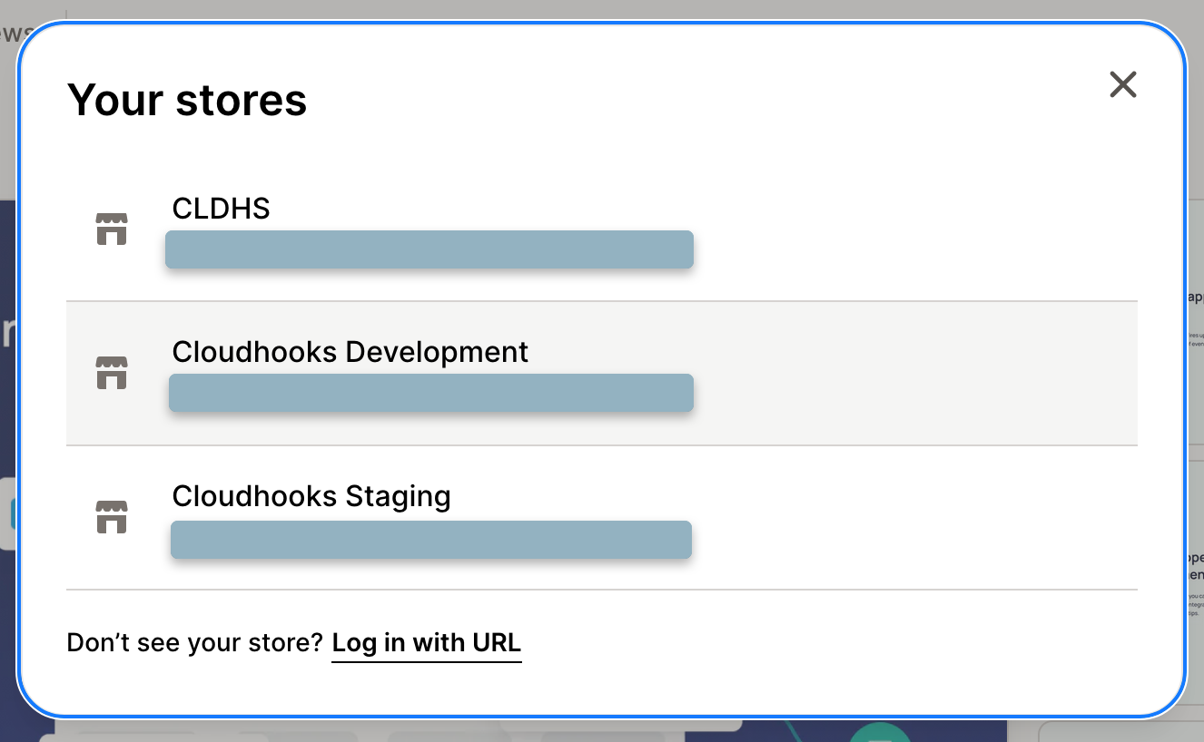Click the blurred URL under Cloudhooks Staging

[430, 539]
